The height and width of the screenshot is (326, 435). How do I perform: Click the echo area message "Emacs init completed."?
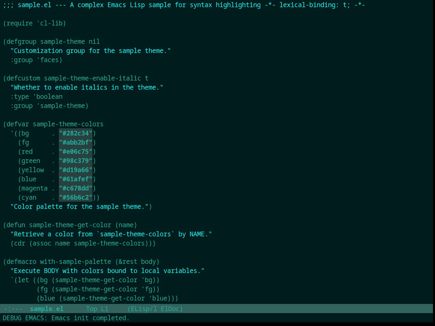click(90, 318)
